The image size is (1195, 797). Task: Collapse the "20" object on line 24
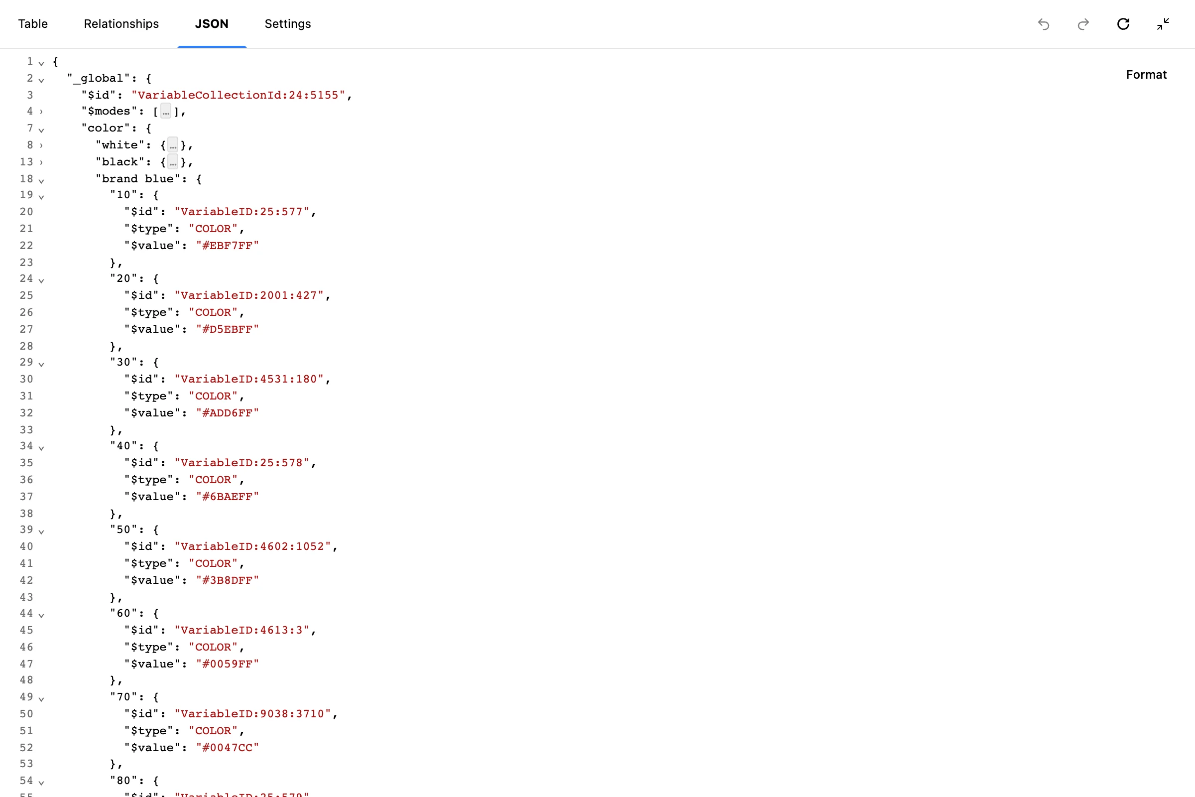(41, 280)
